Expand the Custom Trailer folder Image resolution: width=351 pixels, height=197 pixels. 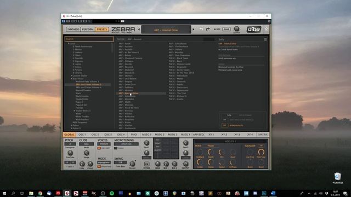(x=71, y=76)
